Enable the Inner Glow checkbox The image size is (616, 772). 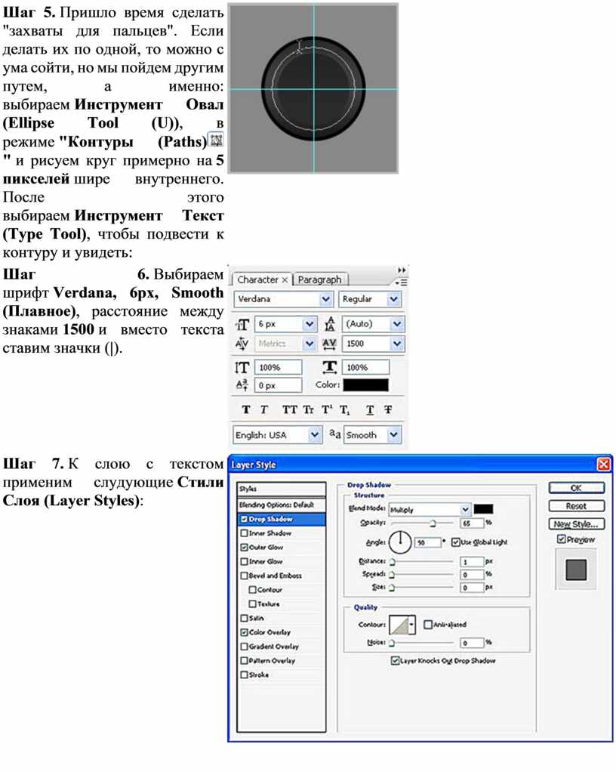[x=244, y=561]
